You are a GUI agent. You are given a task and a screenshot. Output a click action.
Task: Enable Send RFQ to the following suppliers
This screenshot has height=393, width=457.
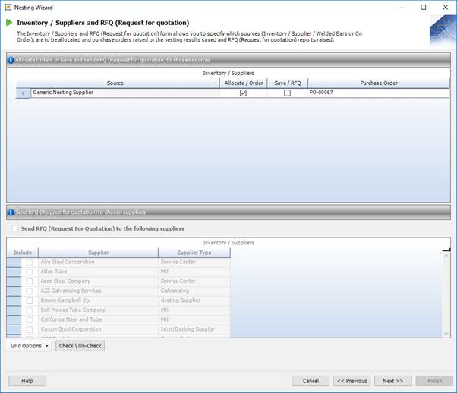coord(15,228)
